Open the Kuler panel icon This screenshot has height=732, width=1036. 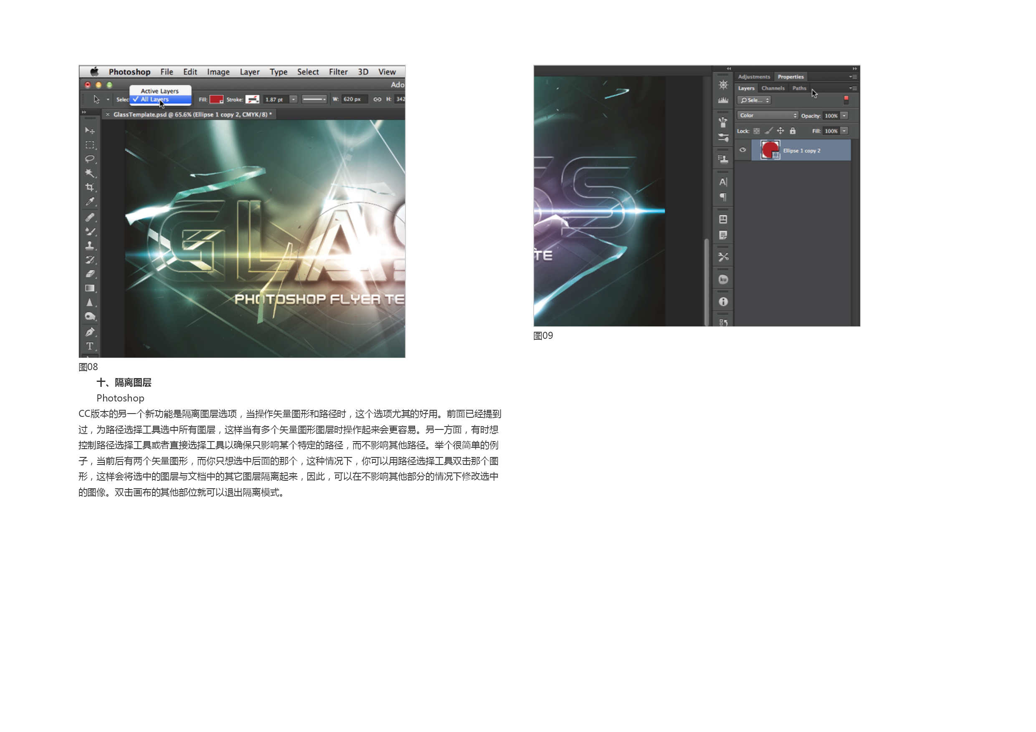tap(723, 280)
